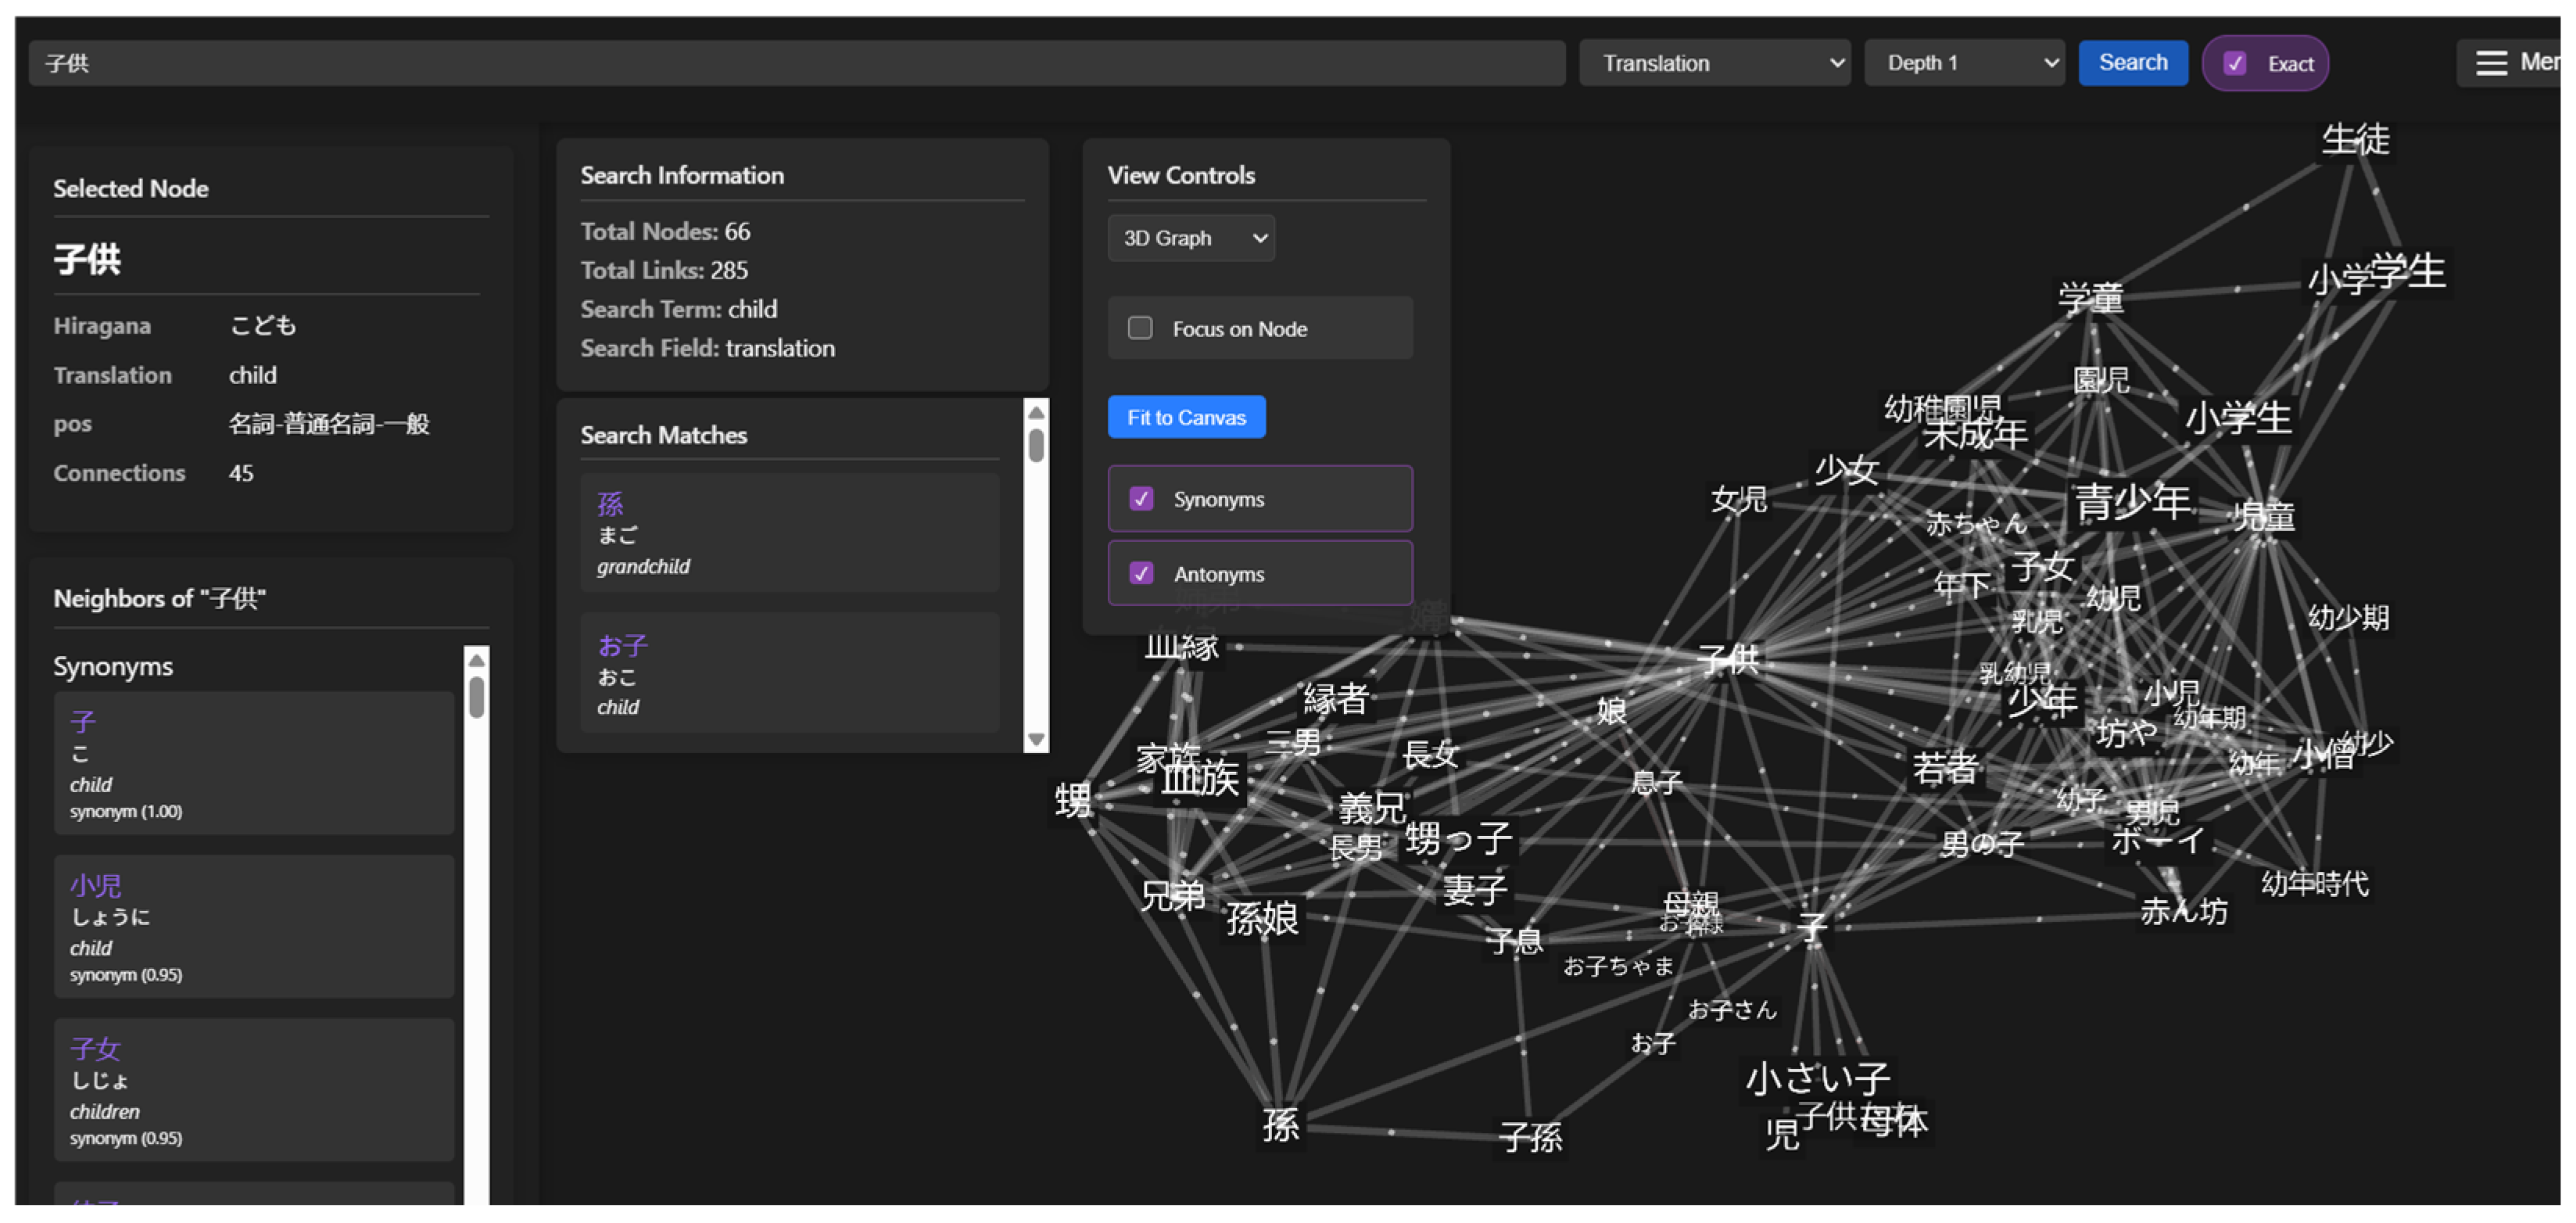The height and width of the screenshot is (1223, 2576).
Task: Click the 孫 node in graph
Action: [x=1280, y=1125]
